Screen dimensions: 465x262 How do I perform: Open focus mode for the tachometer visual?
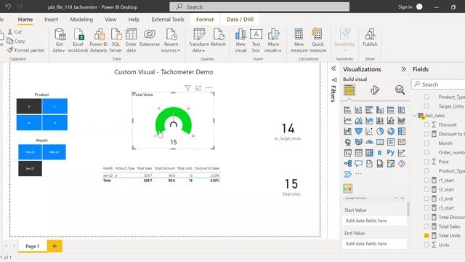[198, 88]
